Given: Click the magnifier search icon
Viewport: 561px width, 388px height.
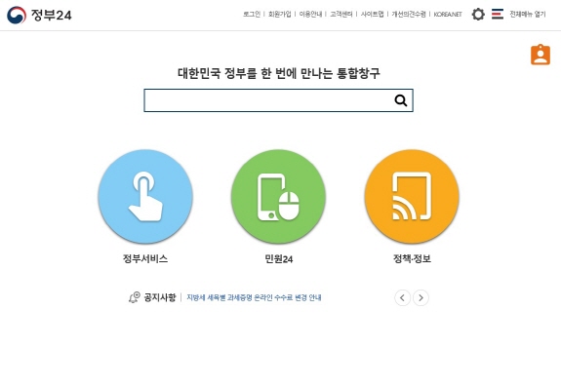Looking at the screenshot, I should tap(401, 100).
